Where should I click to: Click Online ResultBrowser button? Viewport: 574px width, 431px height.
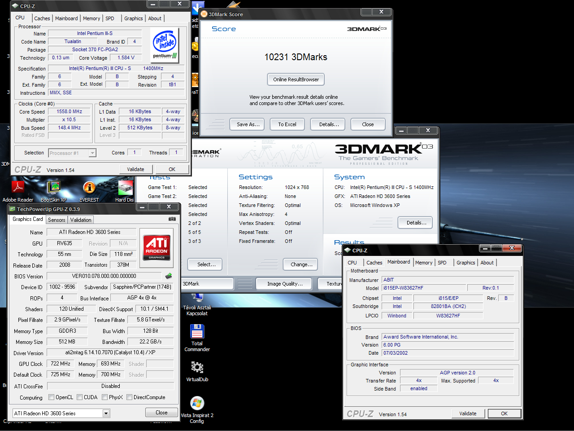tap(296, 79)
